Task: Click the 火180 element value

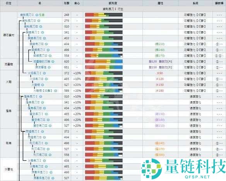Action: coord(160,90)
